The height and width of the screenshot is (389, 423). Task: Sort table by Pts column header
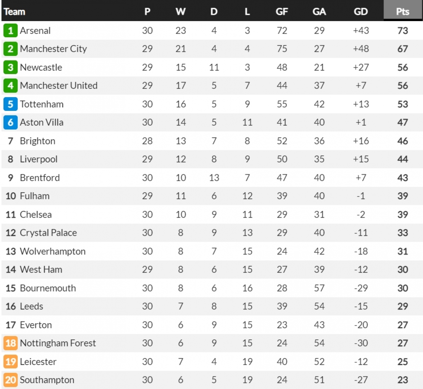403,11
